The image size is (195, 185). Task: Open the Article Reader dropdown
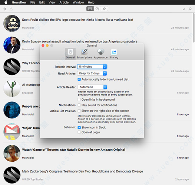coord(92,87)
